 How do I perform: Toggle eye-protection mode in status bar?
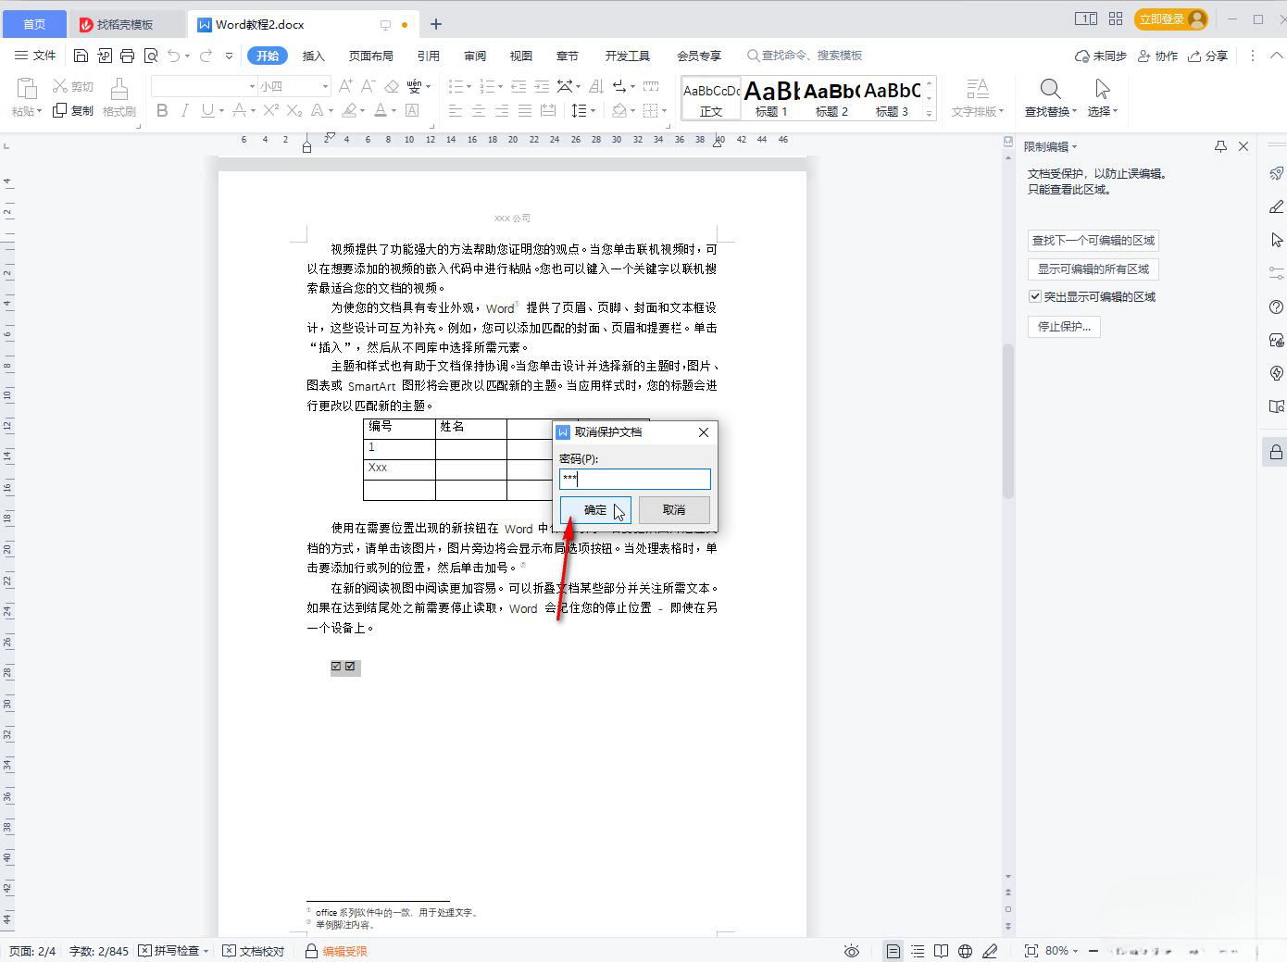tap(852, 951)
